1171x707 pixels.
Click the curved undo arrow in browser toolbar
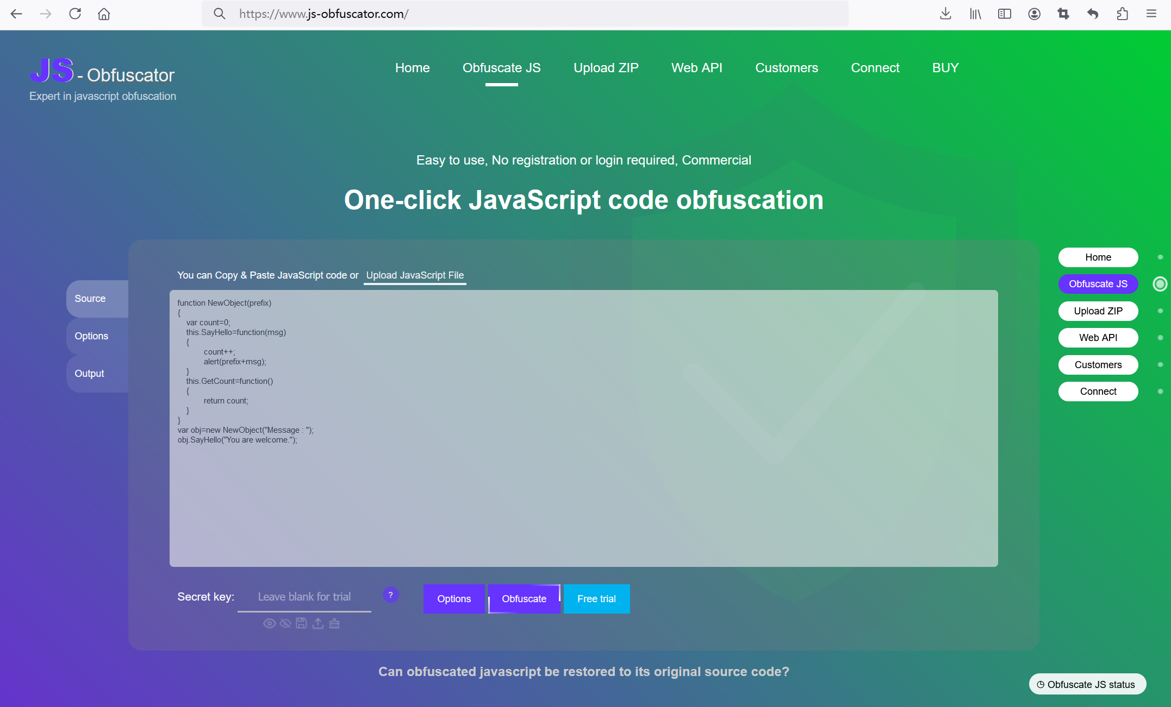point(1093,14)
